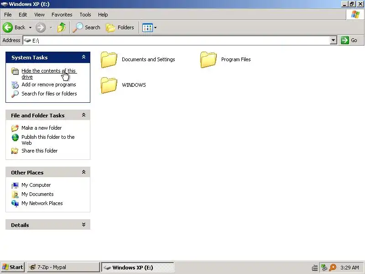The height and width of the screenshot is (274, 365).
Task: Expand the Address bar dropdown
Action: coord(334,40)
